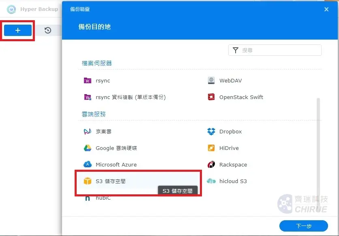Click the blue plus create backup button
Image resolution: width=339 pixels, height=236 pixels.
tap(18, 30)
